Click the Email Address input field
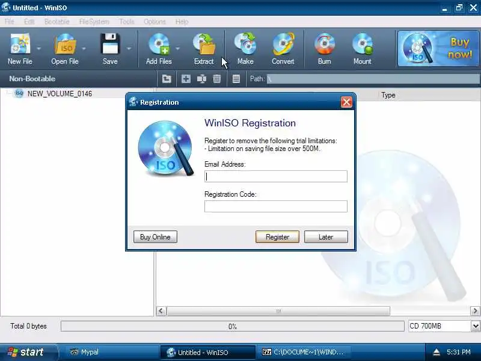 pyautogui.click(x=276, y=176)
